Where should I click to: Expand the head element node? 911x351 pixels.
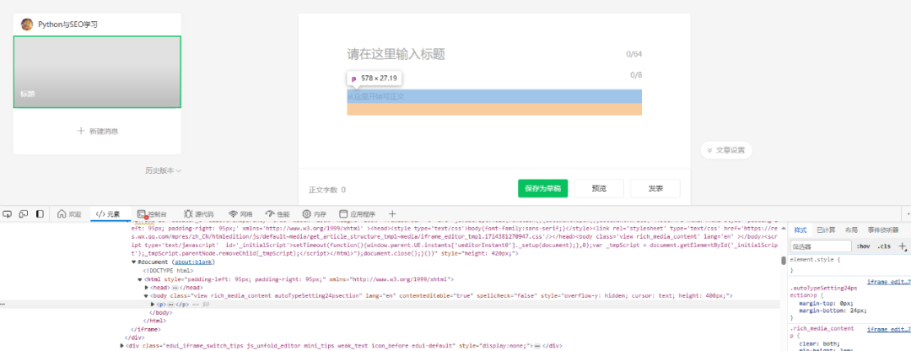(x=147, y=288)
